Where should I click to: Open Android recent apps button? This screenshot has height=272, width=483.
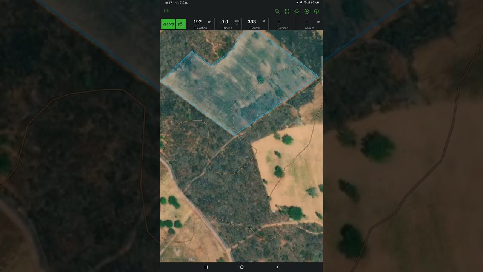(206, 267)
